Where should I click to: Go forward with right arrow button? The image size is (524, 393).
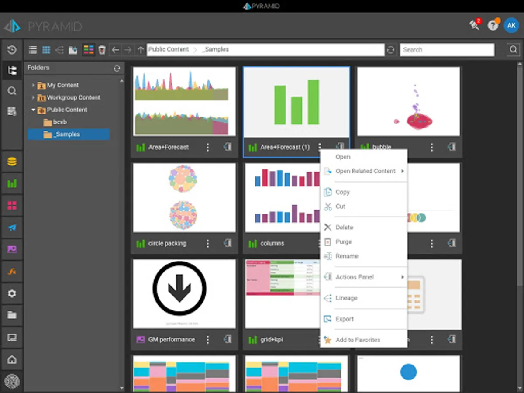tap(128, 50)
